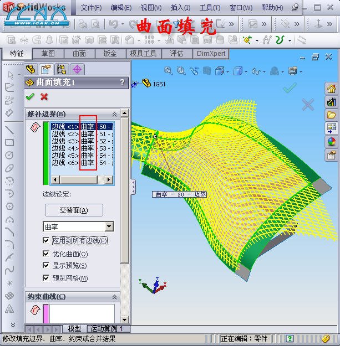This screenshot has width=340, height=346.
Task: Switch to the 钣金 tab
Action: 110,54
